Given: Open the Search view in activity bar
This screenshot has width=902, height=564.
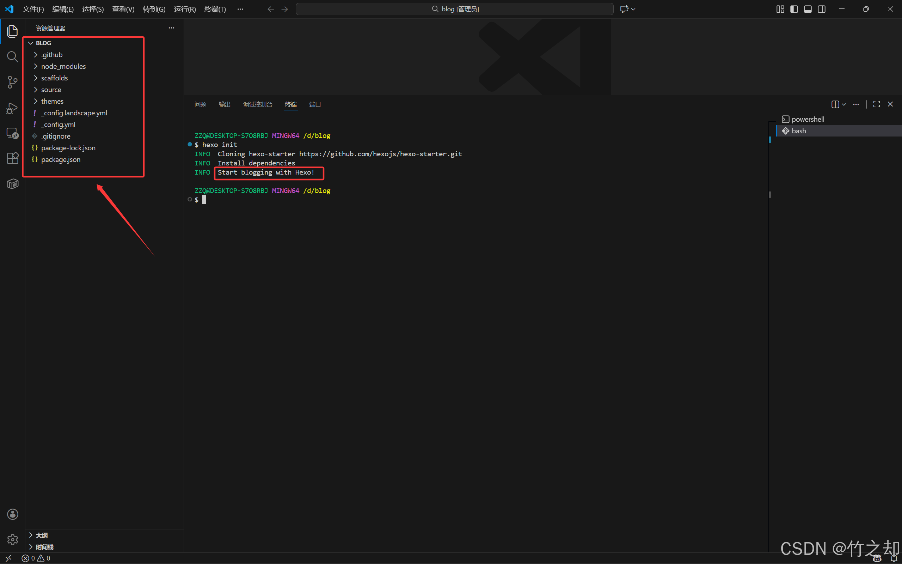Looking at the screenshot, I should (x=12, y=57).
